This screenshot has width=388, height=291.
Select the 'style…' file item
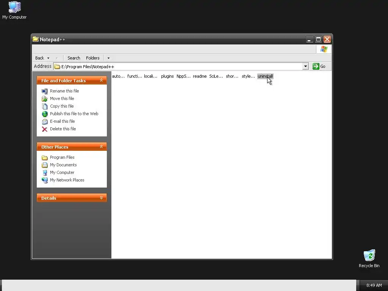click(248, 76)
